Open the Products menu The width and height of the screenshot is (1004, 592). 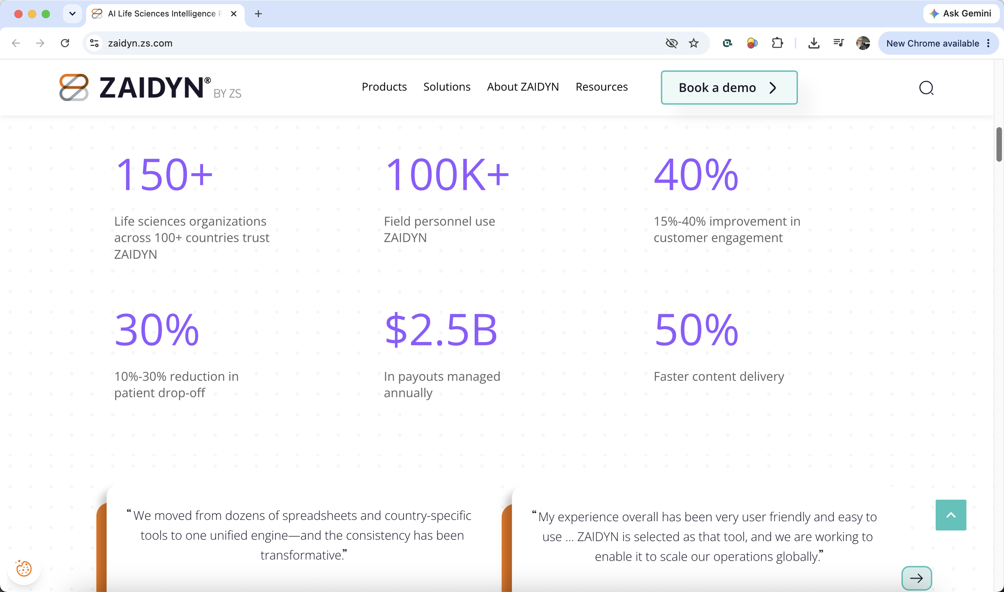(x=384, y=87)
